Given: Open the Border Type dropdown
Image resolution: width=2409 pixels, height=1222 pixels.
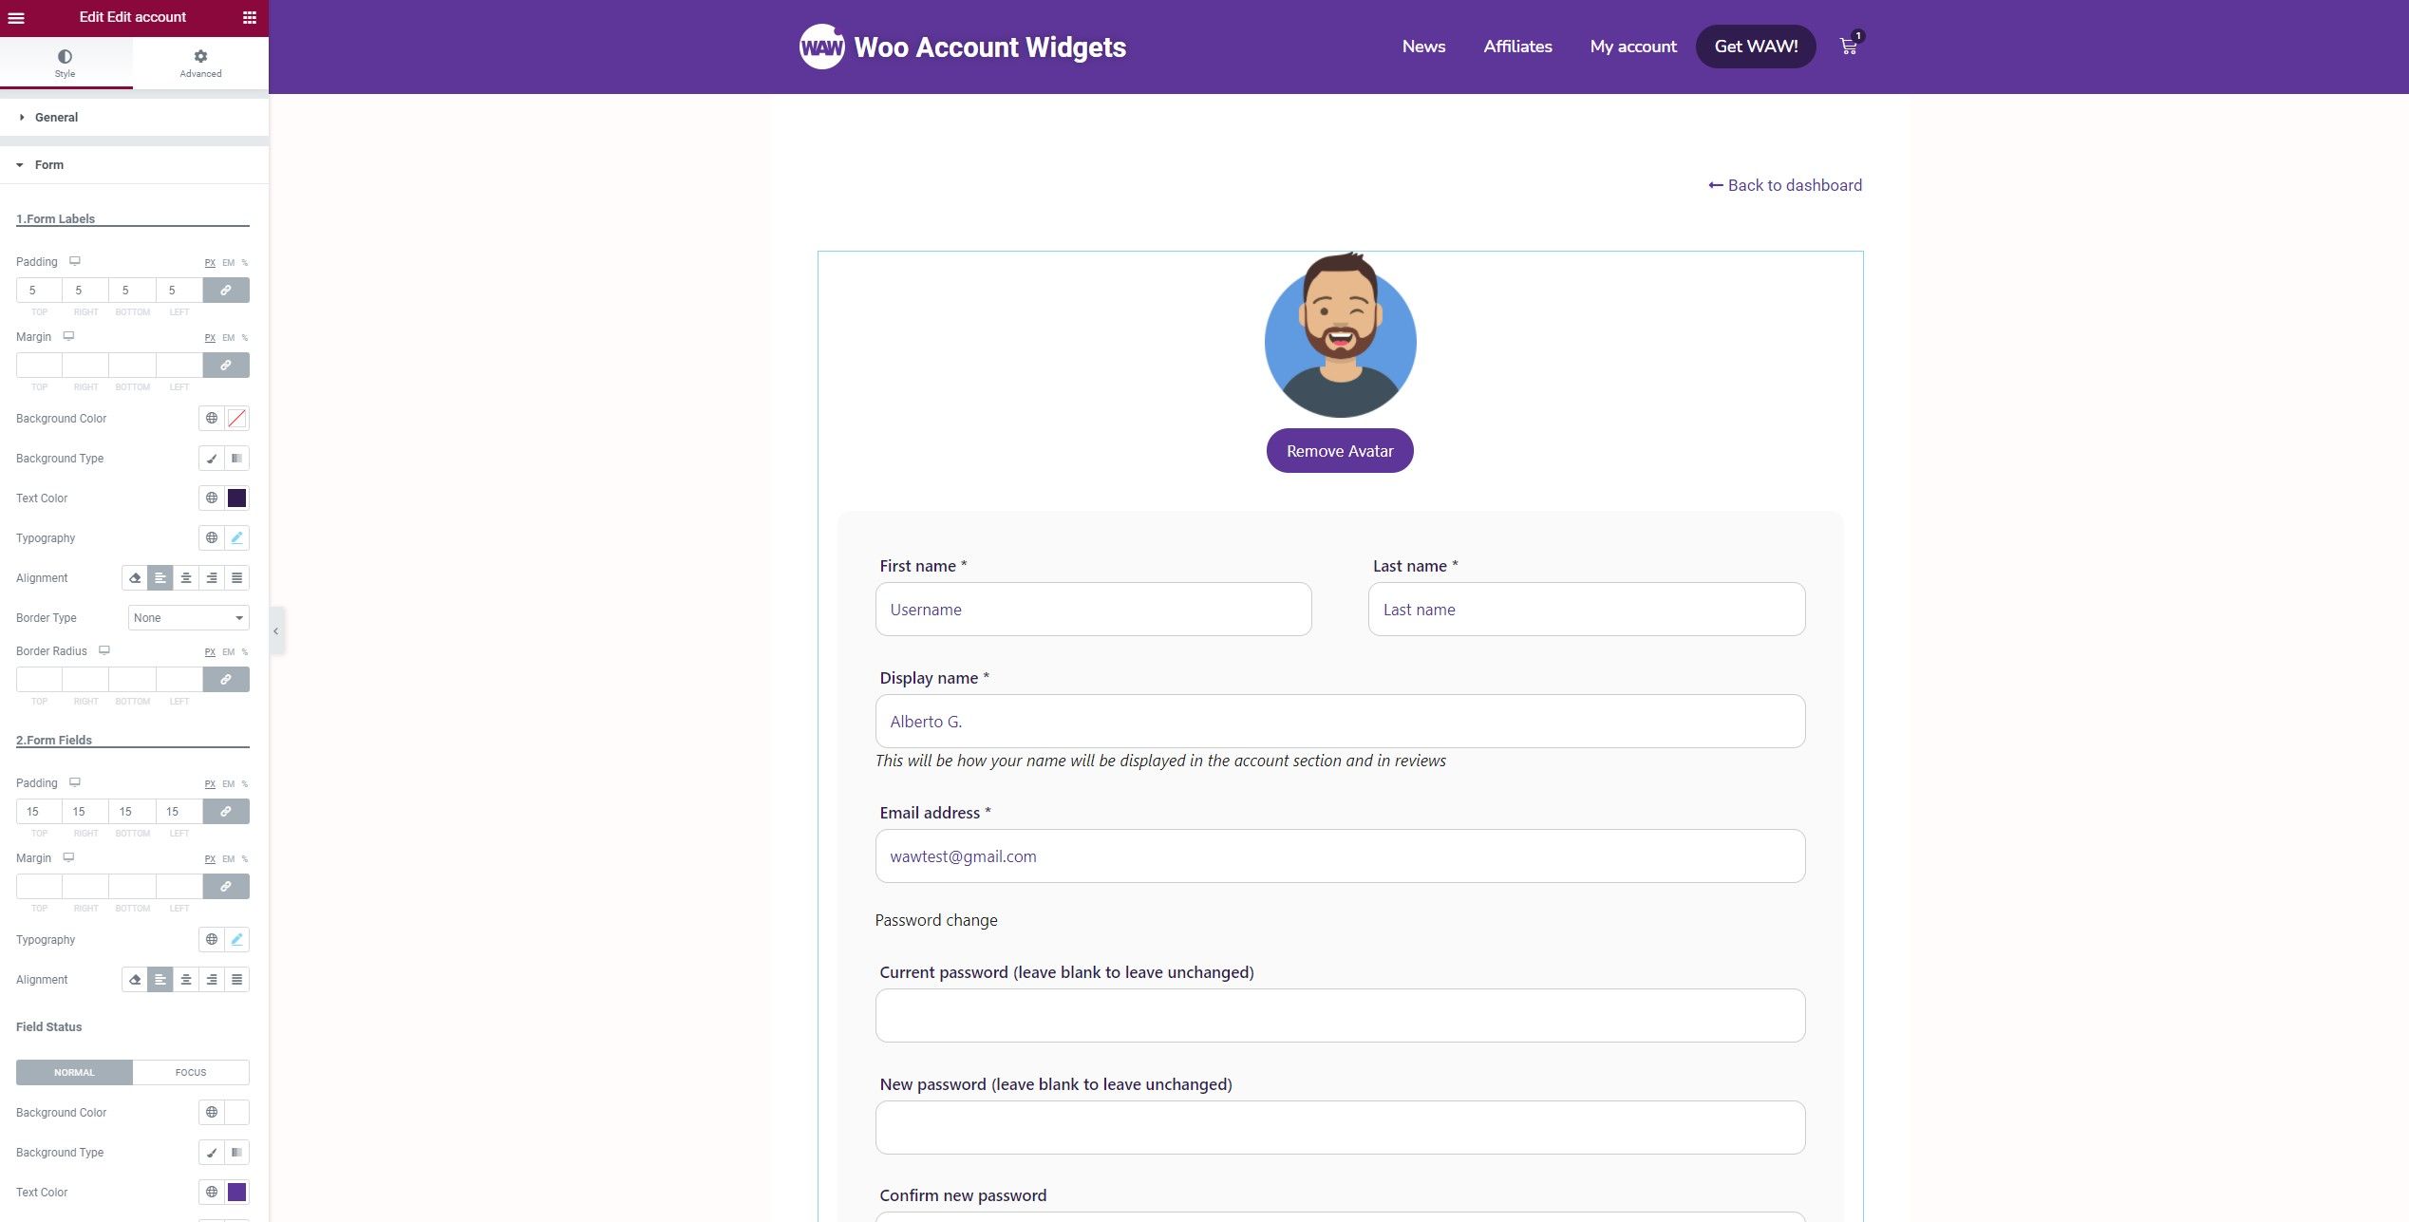Looking at the screenshot, I should tap(189, 617).
